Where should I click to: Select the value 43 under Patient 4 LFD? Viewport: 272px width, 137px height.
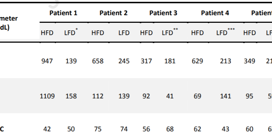(x=226, y=129)
